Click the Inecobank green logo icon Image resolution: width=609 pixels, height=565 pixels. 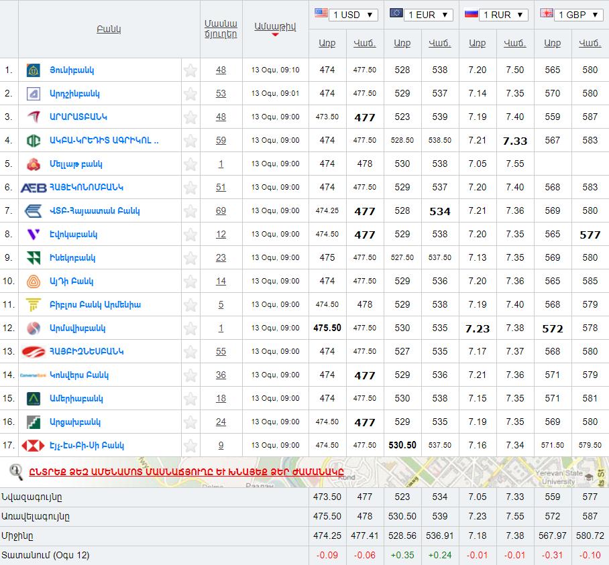tap(33, 258)
